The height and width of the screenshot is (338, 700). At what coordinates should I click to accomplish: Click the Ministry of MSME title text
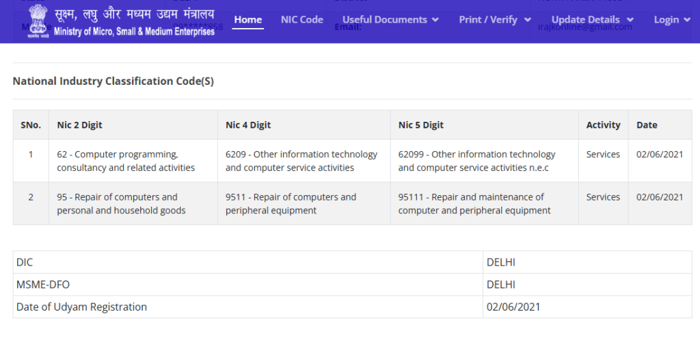pyautogui.click(x=134, y=21)
